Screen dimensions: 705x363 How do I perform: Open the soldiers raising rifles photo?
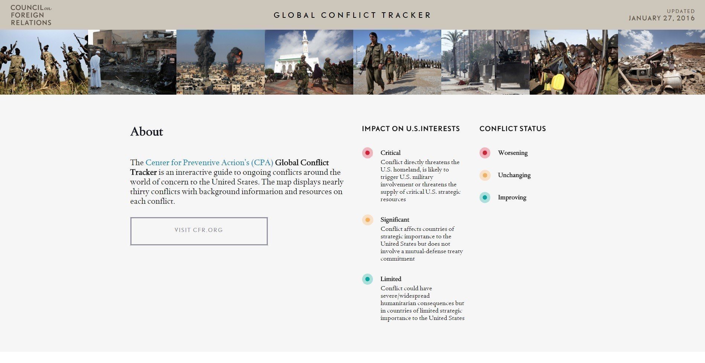tap(44, 62)
